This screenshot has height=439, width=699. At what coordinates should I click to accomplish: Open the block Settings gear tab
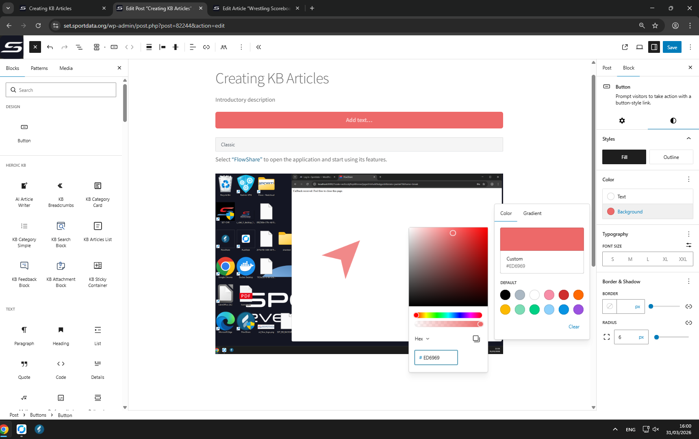(622, 121)
